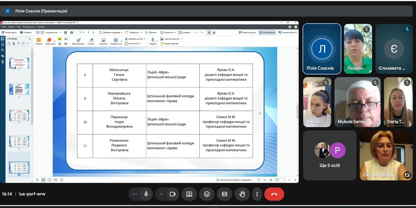Image resolution: width=416 pixels, height=208 pixels.
Task: Toggle the Meet microphone button
Action: coord(146,194)
